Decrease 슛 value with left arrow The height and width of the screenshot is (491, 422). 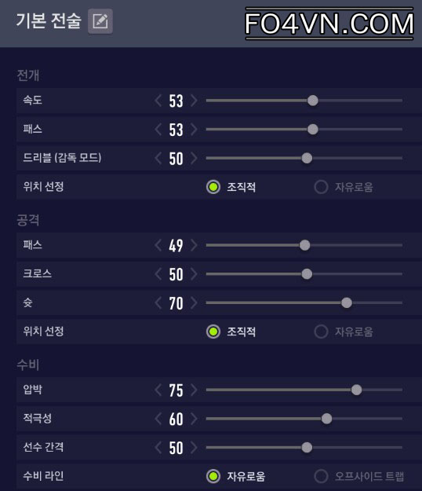(158, 302)
